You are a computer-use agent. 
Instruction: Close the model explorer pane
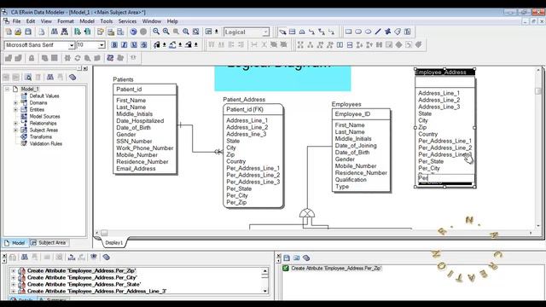click(x=85, y=68)
